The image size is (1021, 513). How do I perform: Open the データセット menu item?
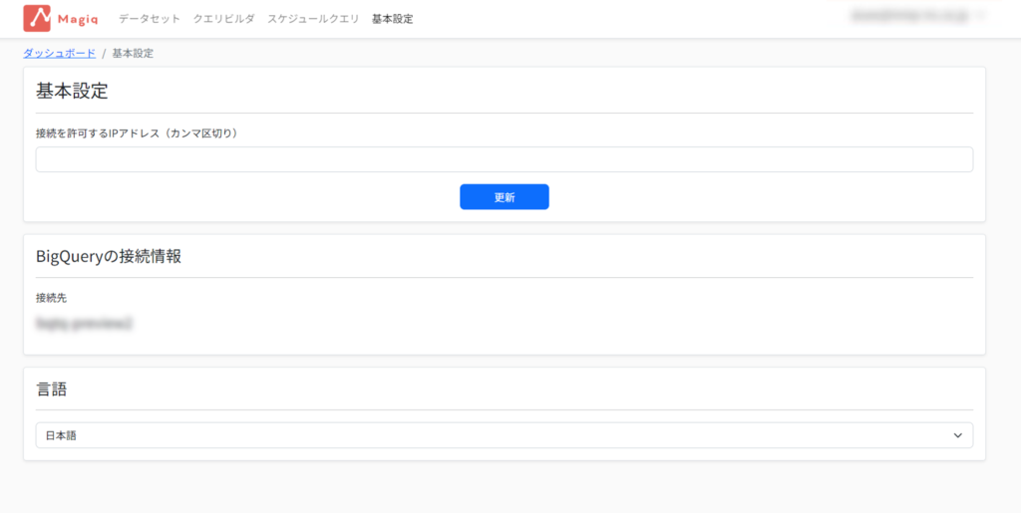point(150,19)
